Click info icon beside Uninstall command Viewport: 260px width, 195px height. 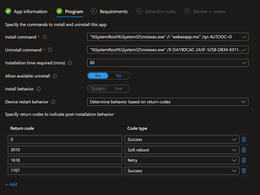point(50,50)
